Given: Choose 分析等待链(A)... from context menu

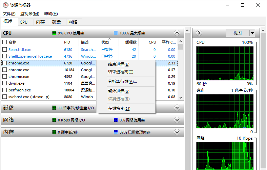Looking at the screenshot, I should [126, 82].
